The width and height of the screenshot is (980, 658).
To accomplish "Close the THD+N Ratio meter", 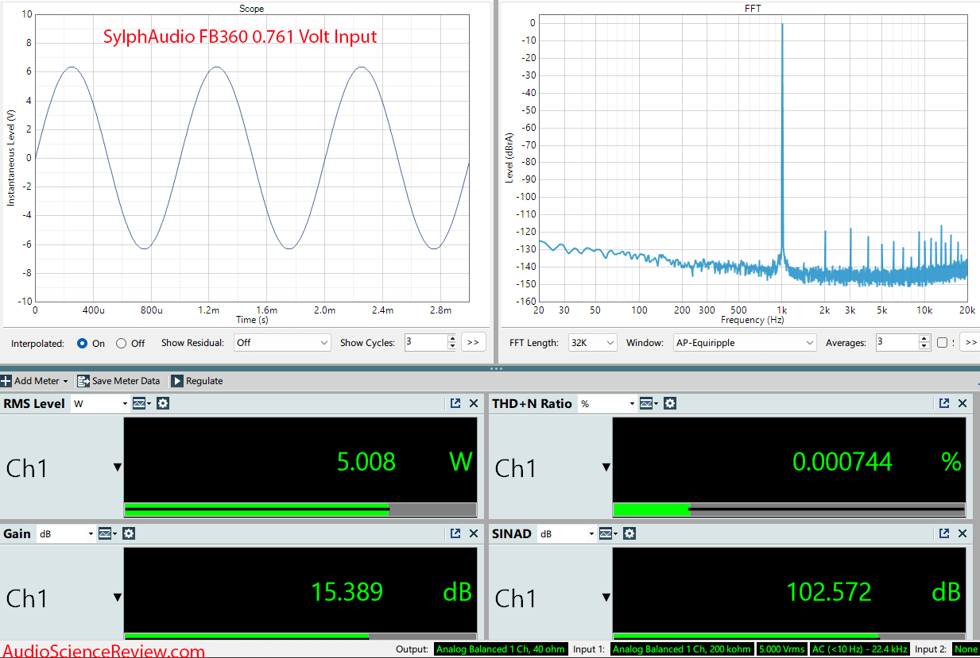I will [x=963, y=403].
